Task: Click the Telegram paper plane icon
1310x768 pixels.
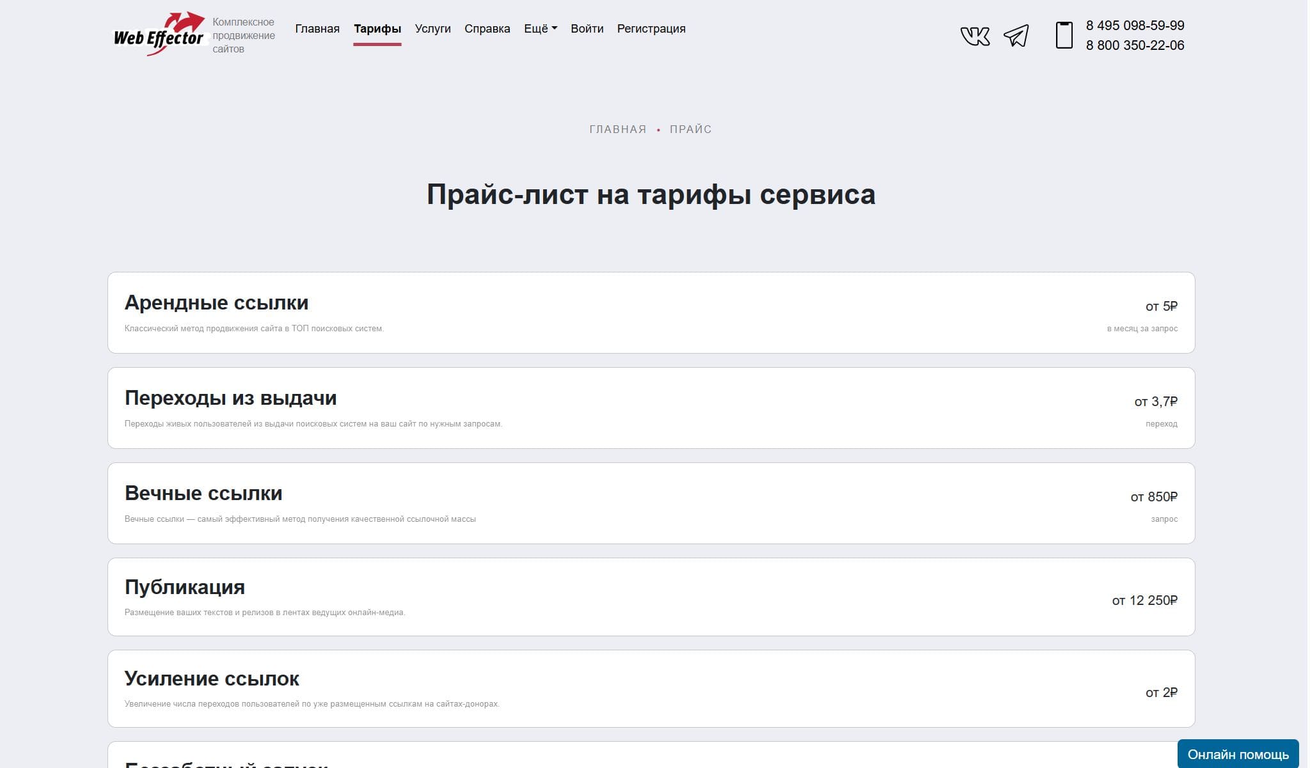Action: pyautogui.click(x=1016, y=36)
